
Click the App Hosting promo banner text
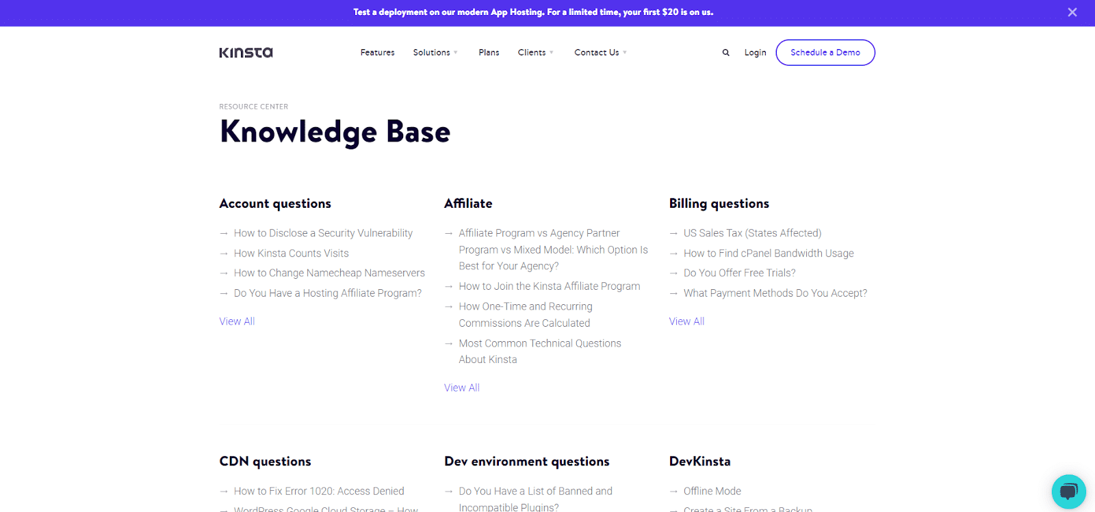point(533,12)
